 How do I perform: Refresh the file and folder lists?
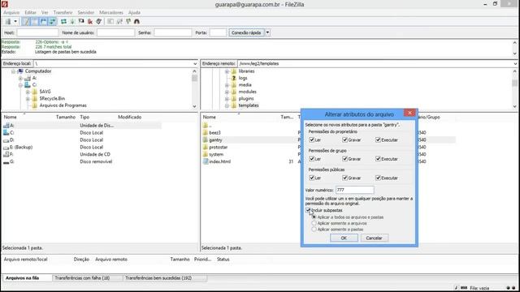pyautogui.click(x=63, y=22)
